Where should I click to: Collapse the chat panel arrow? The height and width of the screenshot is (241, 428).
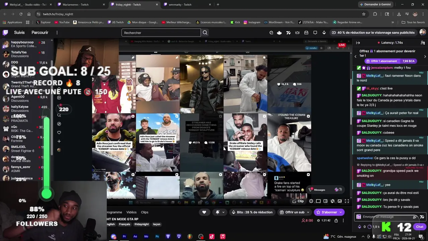click(358, 43)
